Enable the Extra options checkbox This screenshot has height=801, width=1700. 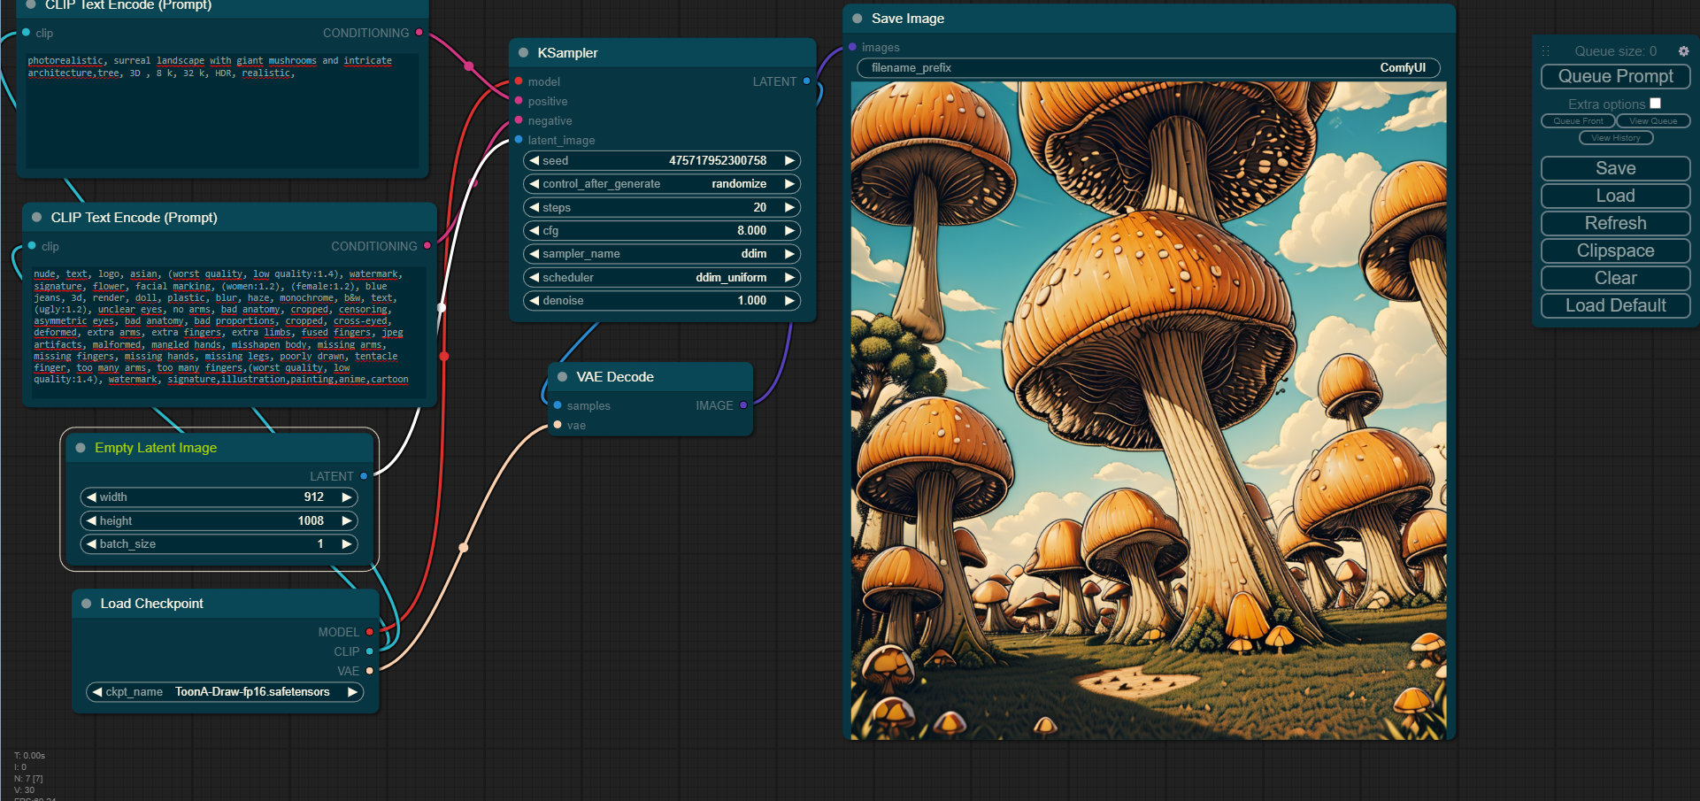(1655, 104)
